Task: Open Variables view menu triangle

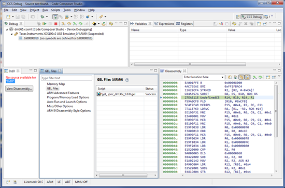Action: 270,23
